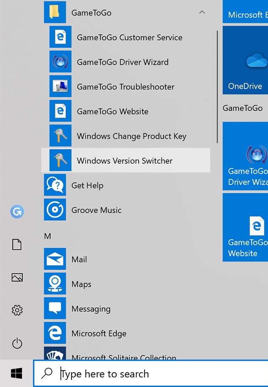Click the Type here to search box
Screen dimensions: 268x387
pos(150,373)
